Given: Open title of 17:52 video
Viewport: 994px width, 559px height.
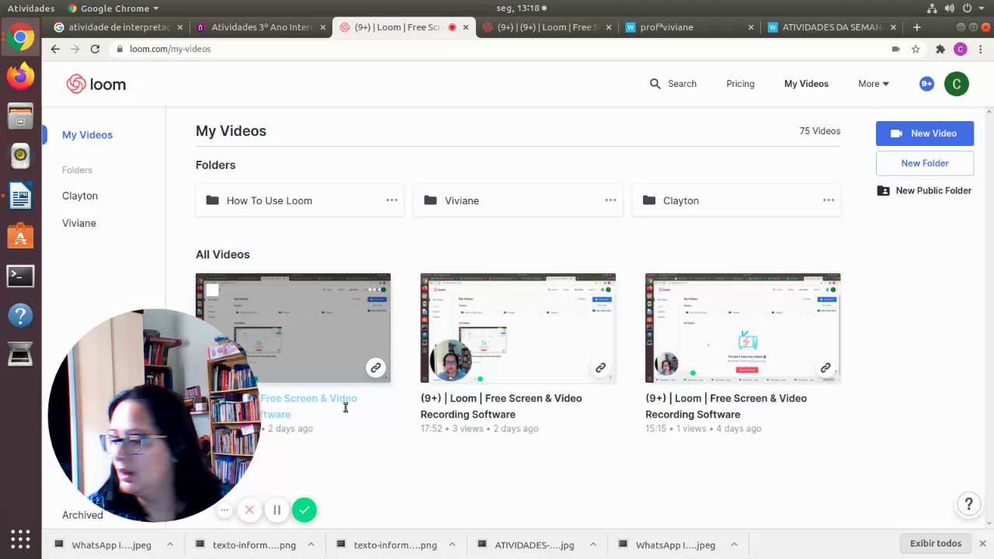Looking at the screenshot, I should point(501,406).
